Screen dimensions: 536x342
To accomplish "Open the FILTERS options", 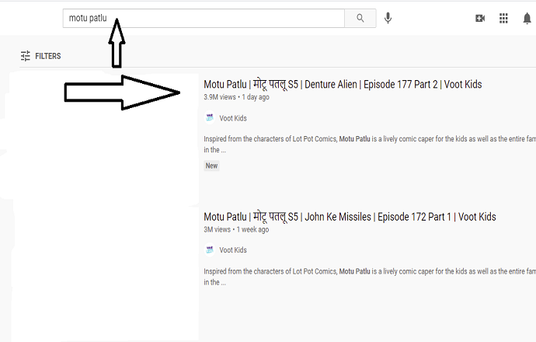I will [40, 56].
